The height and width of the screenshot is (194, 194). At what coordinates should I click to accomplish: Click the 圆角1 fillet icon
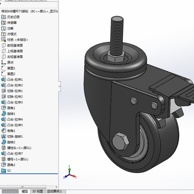[4, 108]
